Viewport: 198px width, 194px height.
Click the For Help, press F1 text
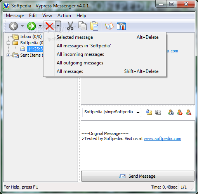[21, 187]
